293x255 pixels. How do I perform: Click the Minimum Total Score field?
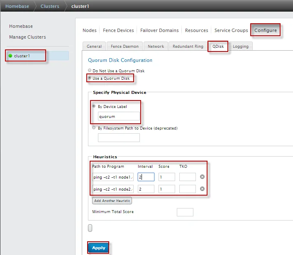tap(185, 212)
